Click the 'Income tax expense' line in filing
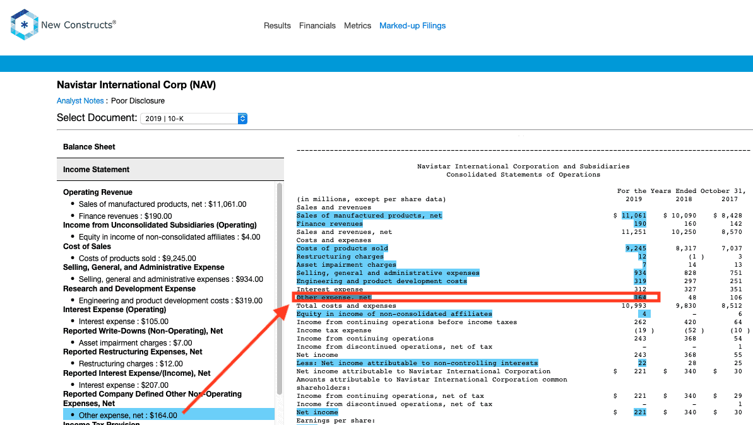 coord(334,330)
